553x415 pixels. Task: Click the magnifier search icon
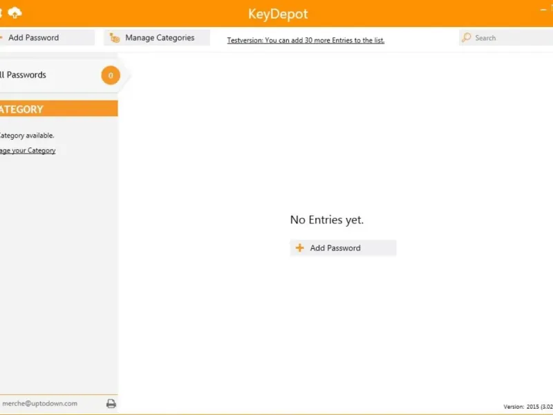click(x=467, y=37)
